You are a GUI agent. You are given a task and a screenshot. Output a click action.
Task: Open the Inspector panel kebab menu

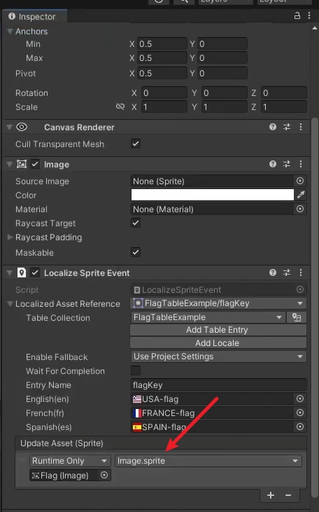[309, 15]
